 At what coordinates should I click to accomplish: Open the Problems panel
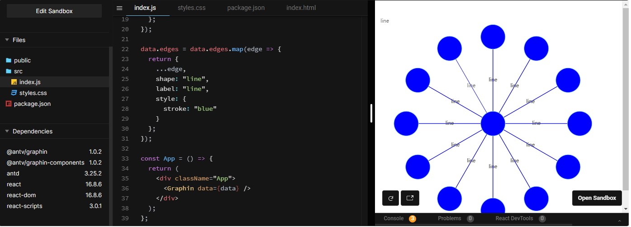[449, 218]
